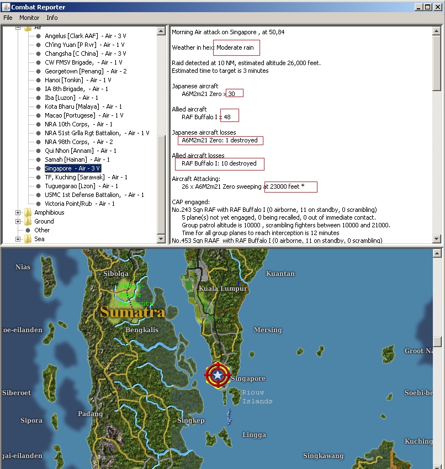Click bullet icon beside Tuguegarao [Lzon]
This screenshot has height=469, width=445.
(38, 186)
